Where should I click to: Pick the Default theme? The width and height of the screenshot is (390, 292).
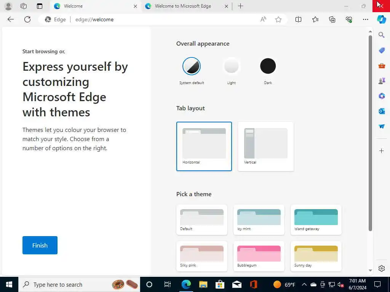pyautogui.click(x=202, y=220)
